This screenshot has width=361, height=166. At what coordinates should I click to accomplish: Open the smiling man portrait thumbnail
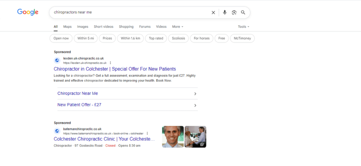(173, 137)
